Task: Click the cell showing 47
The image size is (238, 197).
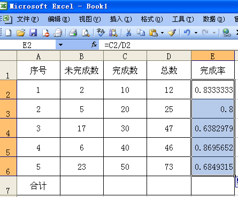Action: pos(168,128)
